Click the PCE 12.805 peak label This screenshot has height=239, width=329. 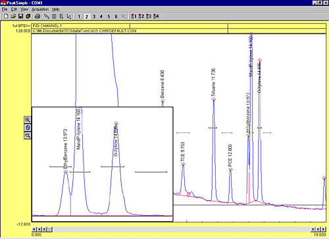[x=230, y=155]
